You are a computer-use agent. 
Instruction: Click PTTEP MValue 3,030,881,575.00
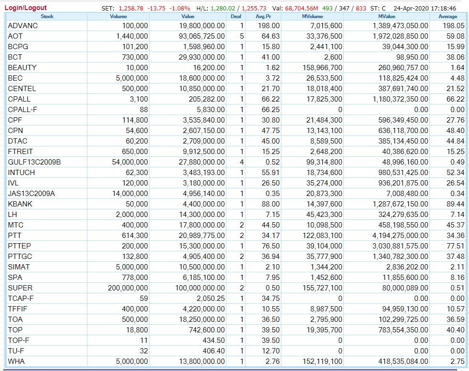400,246
